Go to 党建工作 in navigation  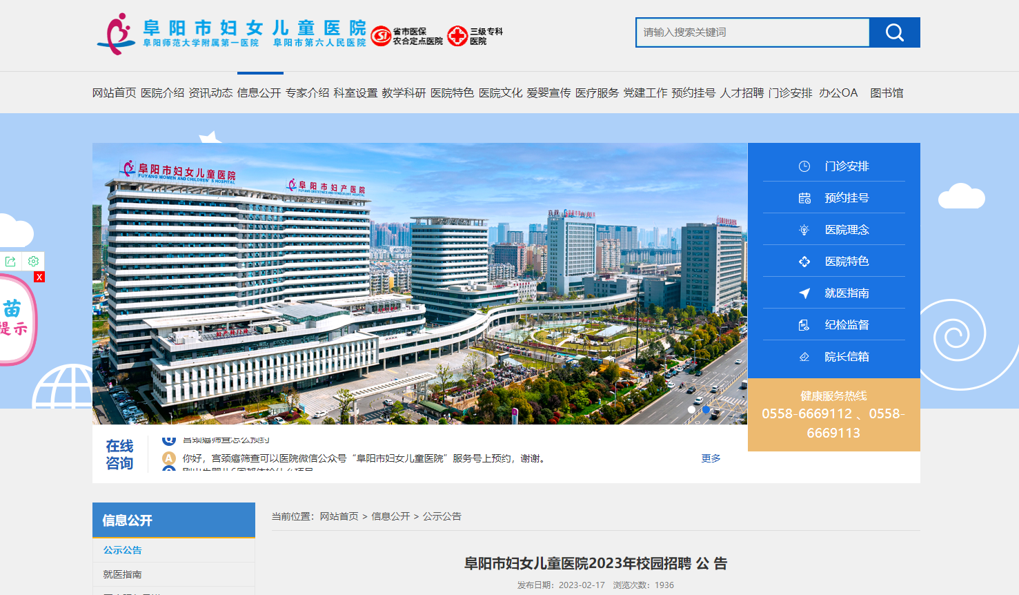646,93
